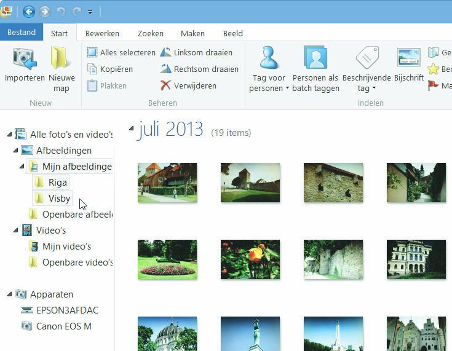
Task: Click the geotag map icon
Action: [434, 52]
